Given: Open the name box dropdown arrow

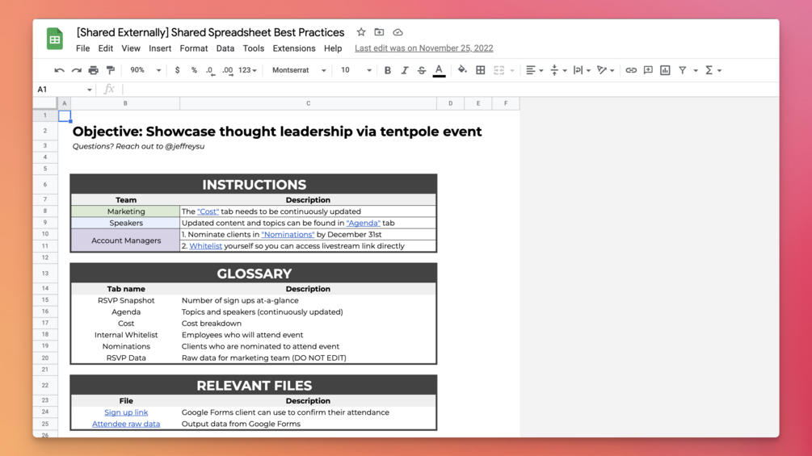Looking at the screenshot, I should click(x=89, y=90).
